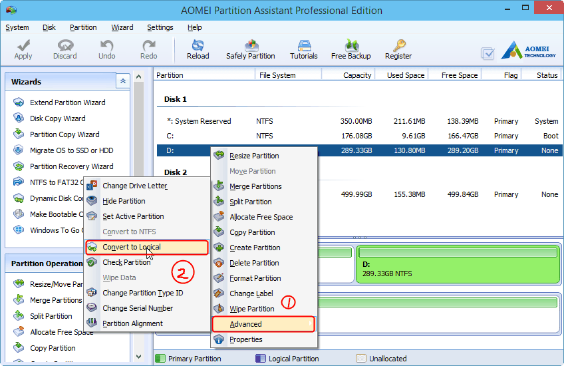Select Change Partition Type ID

coord(147,293)
